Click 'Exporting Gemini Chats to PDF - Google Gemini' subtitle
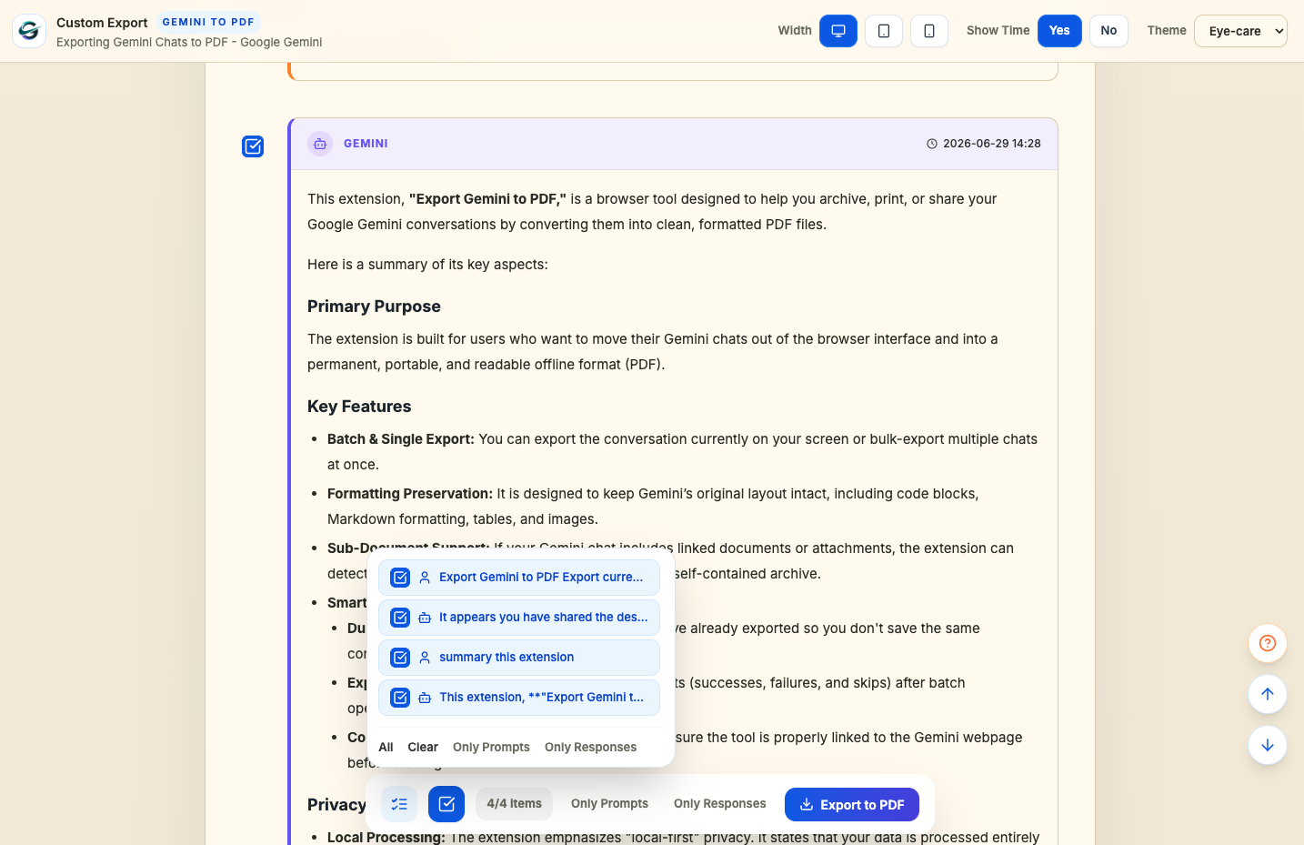The height and width of the screenshot is (845, 1304). click(189, 43)
